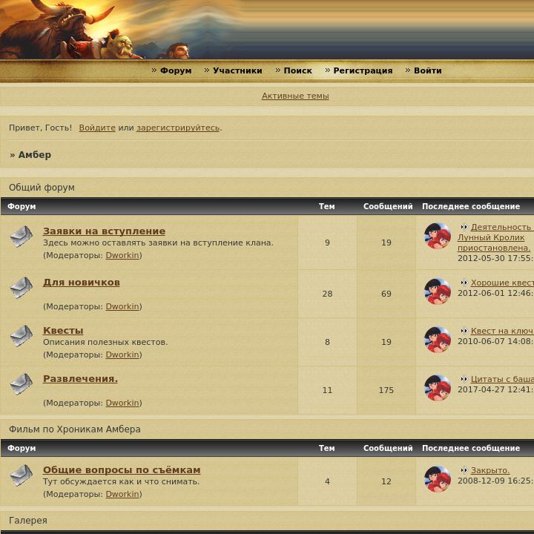This screenshot has height=534, width=534.
Task: Open last post Закрыто link
Action: coord(490,470)
